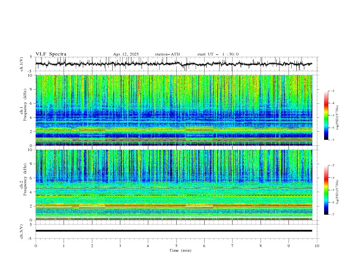Click the ch.1 colorbar 'log(PSD)(V²/Hz)' label

point(337,118)
